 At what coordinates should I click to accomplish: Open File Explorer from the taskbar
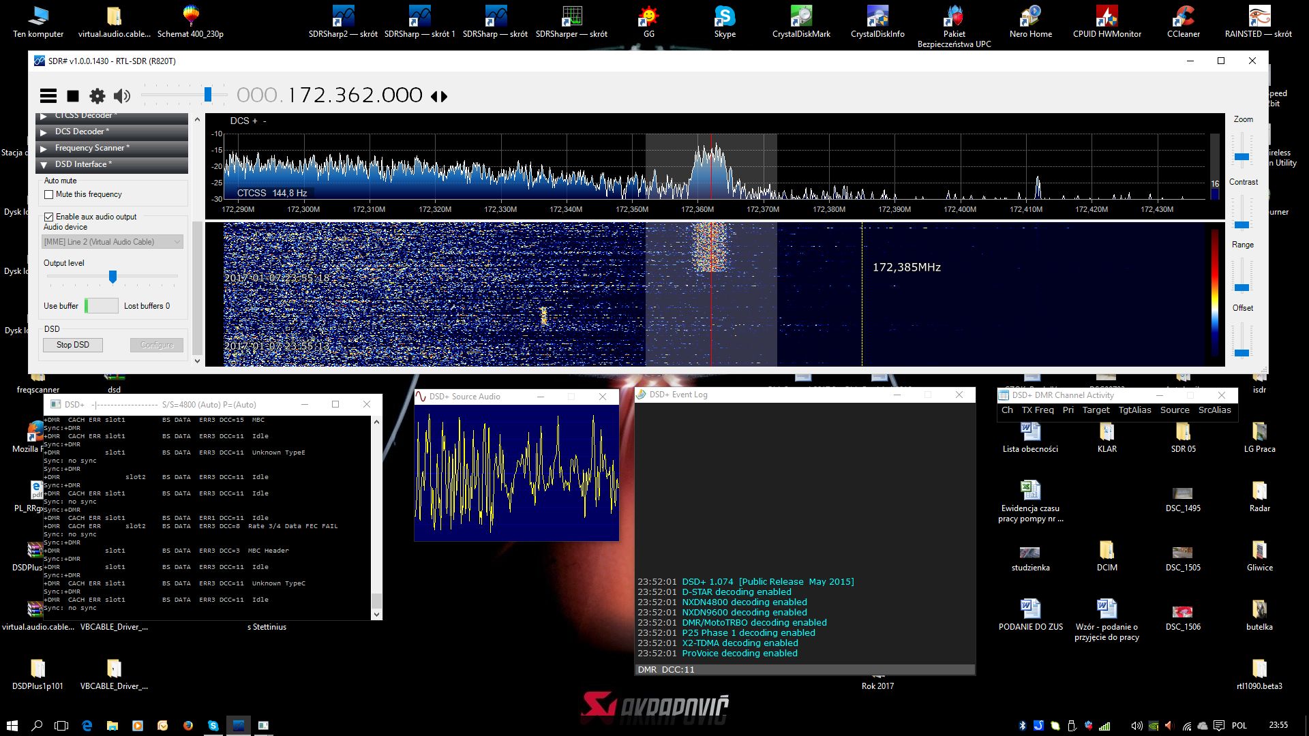click(x=112, y=726)
